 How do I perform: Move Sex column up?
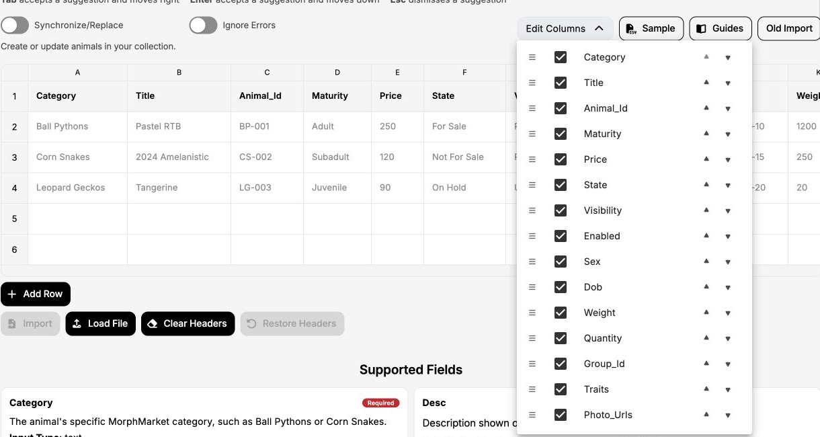click(706, 261)
